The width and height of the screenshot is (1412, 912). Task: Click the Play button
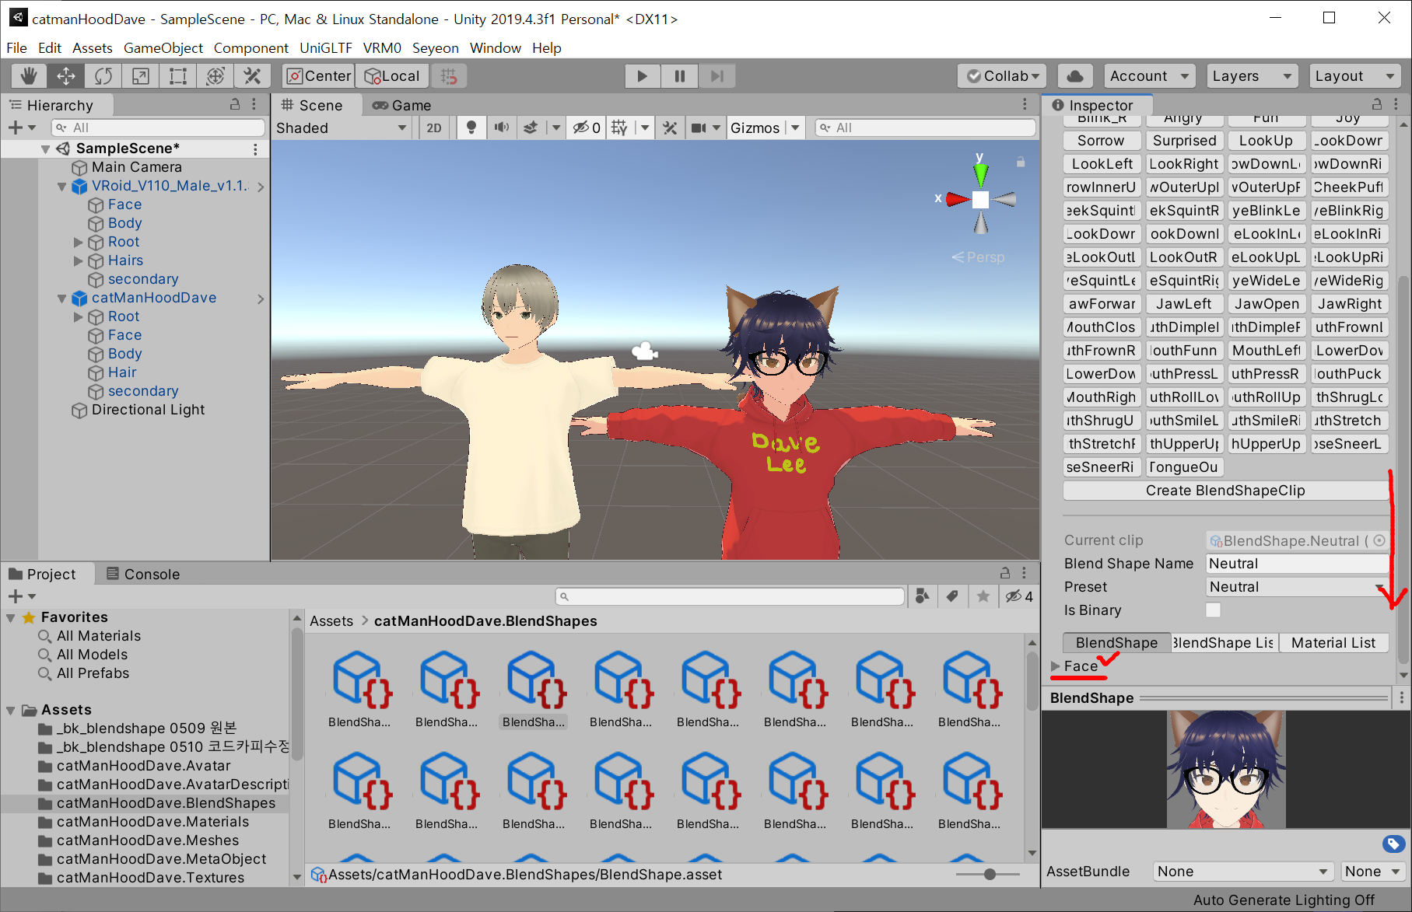coord(642,76)
